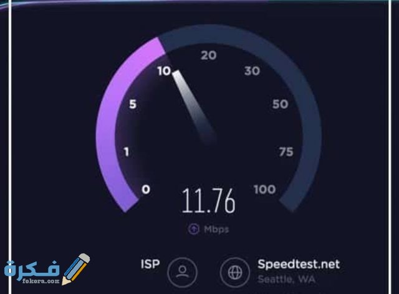The width and height of the screenshot is (399, 294).
Task: Click the 20 mark on gauge
Action: pos(208,56)
